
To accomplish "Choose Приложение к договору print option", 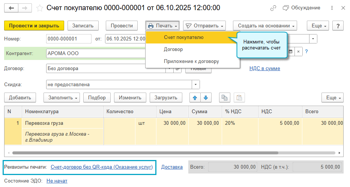I will (x=191, y=61).
